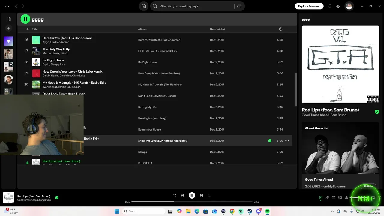
Task: Click the player bar album thumbnail
Action: point(8,198)
